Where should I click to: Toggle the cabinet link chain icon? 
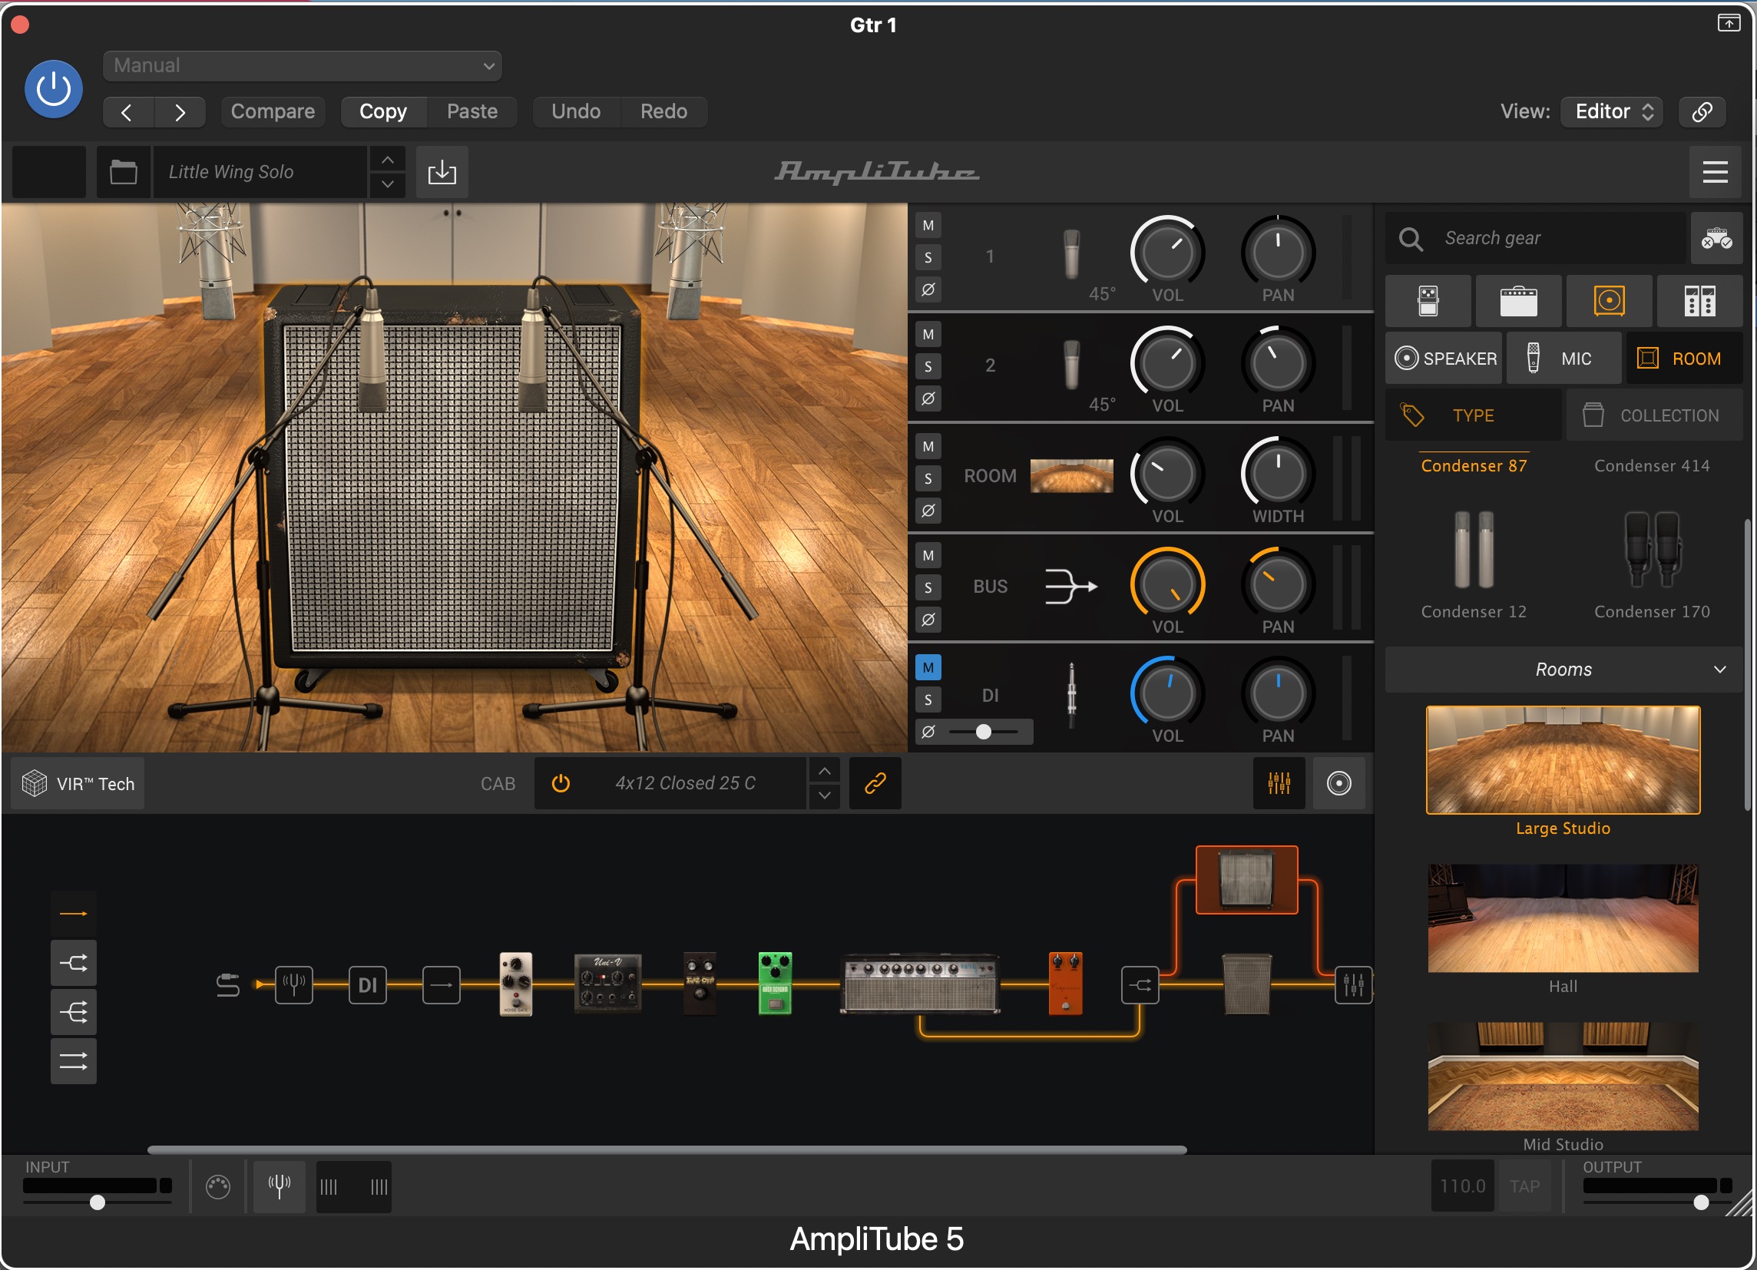click(875, 784)
